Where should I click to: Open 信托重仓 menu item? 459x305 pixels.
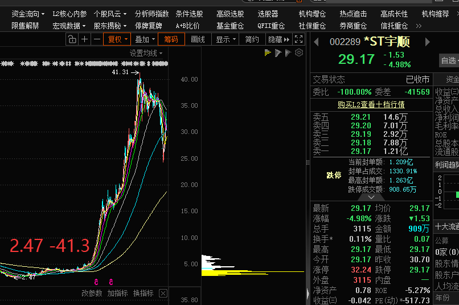coord(394,26)
